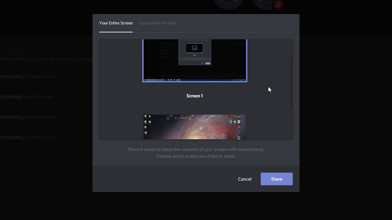Open the Application Window tab

(158, 23)
